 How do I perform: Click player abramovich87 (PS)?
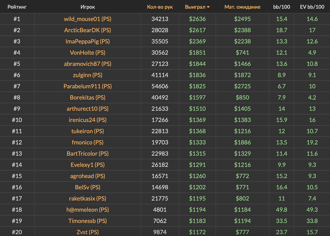87,64
